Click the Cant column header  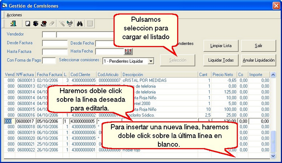point(205,75)
